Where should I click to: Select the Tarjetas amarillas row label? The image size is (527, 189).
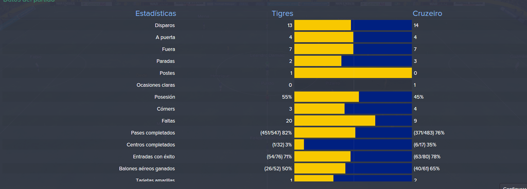[155, 180]
